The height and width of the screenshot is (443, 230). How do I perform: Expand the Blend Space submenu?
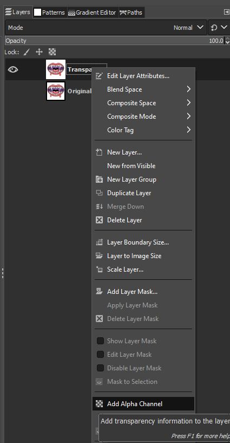[x=143, y=89]
